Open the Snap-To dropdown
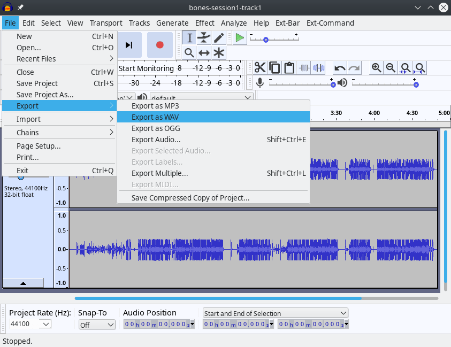Image resolution: width=451 pixels, height=347 pixels. click(97, 325)
